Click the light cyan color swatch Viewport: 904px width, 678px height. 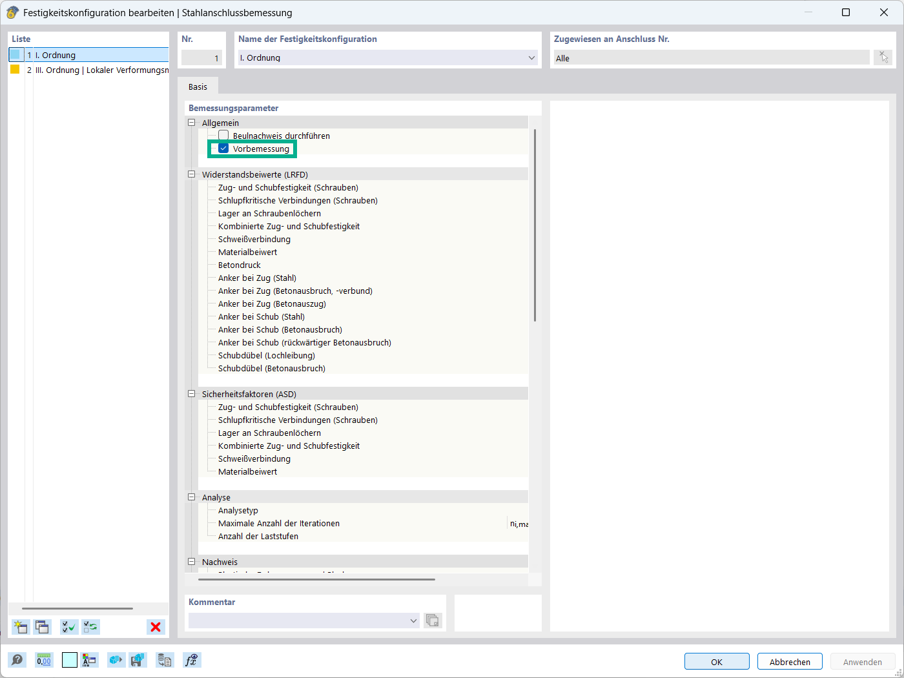point(70,661)
